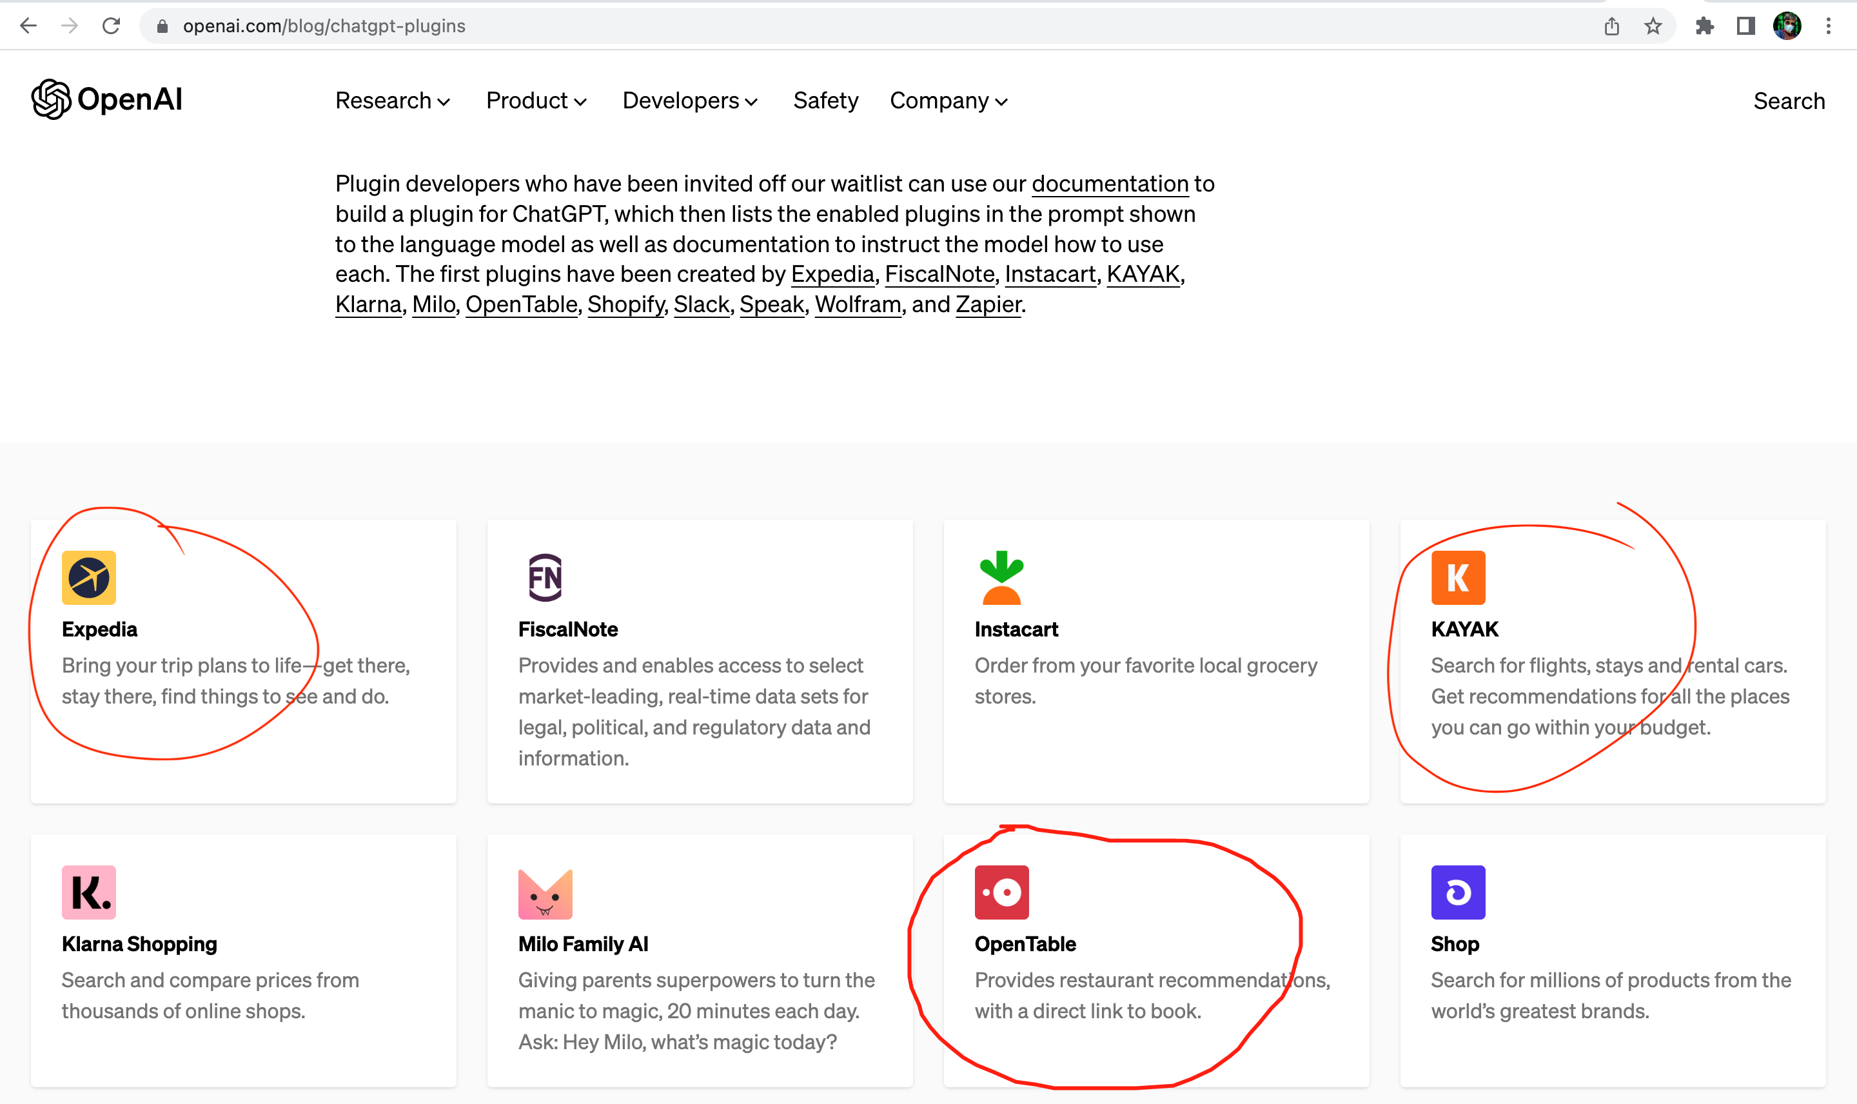This screenshot has width=1857, height=1104.
Task: Open the Zapier link in the paragraph
Action: pos(988,304)
